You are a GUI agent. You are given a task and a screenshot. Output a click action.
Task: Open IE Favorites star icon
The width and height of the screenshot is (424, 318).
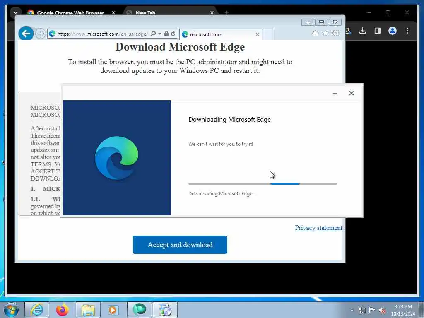click(x=325, y=33)
